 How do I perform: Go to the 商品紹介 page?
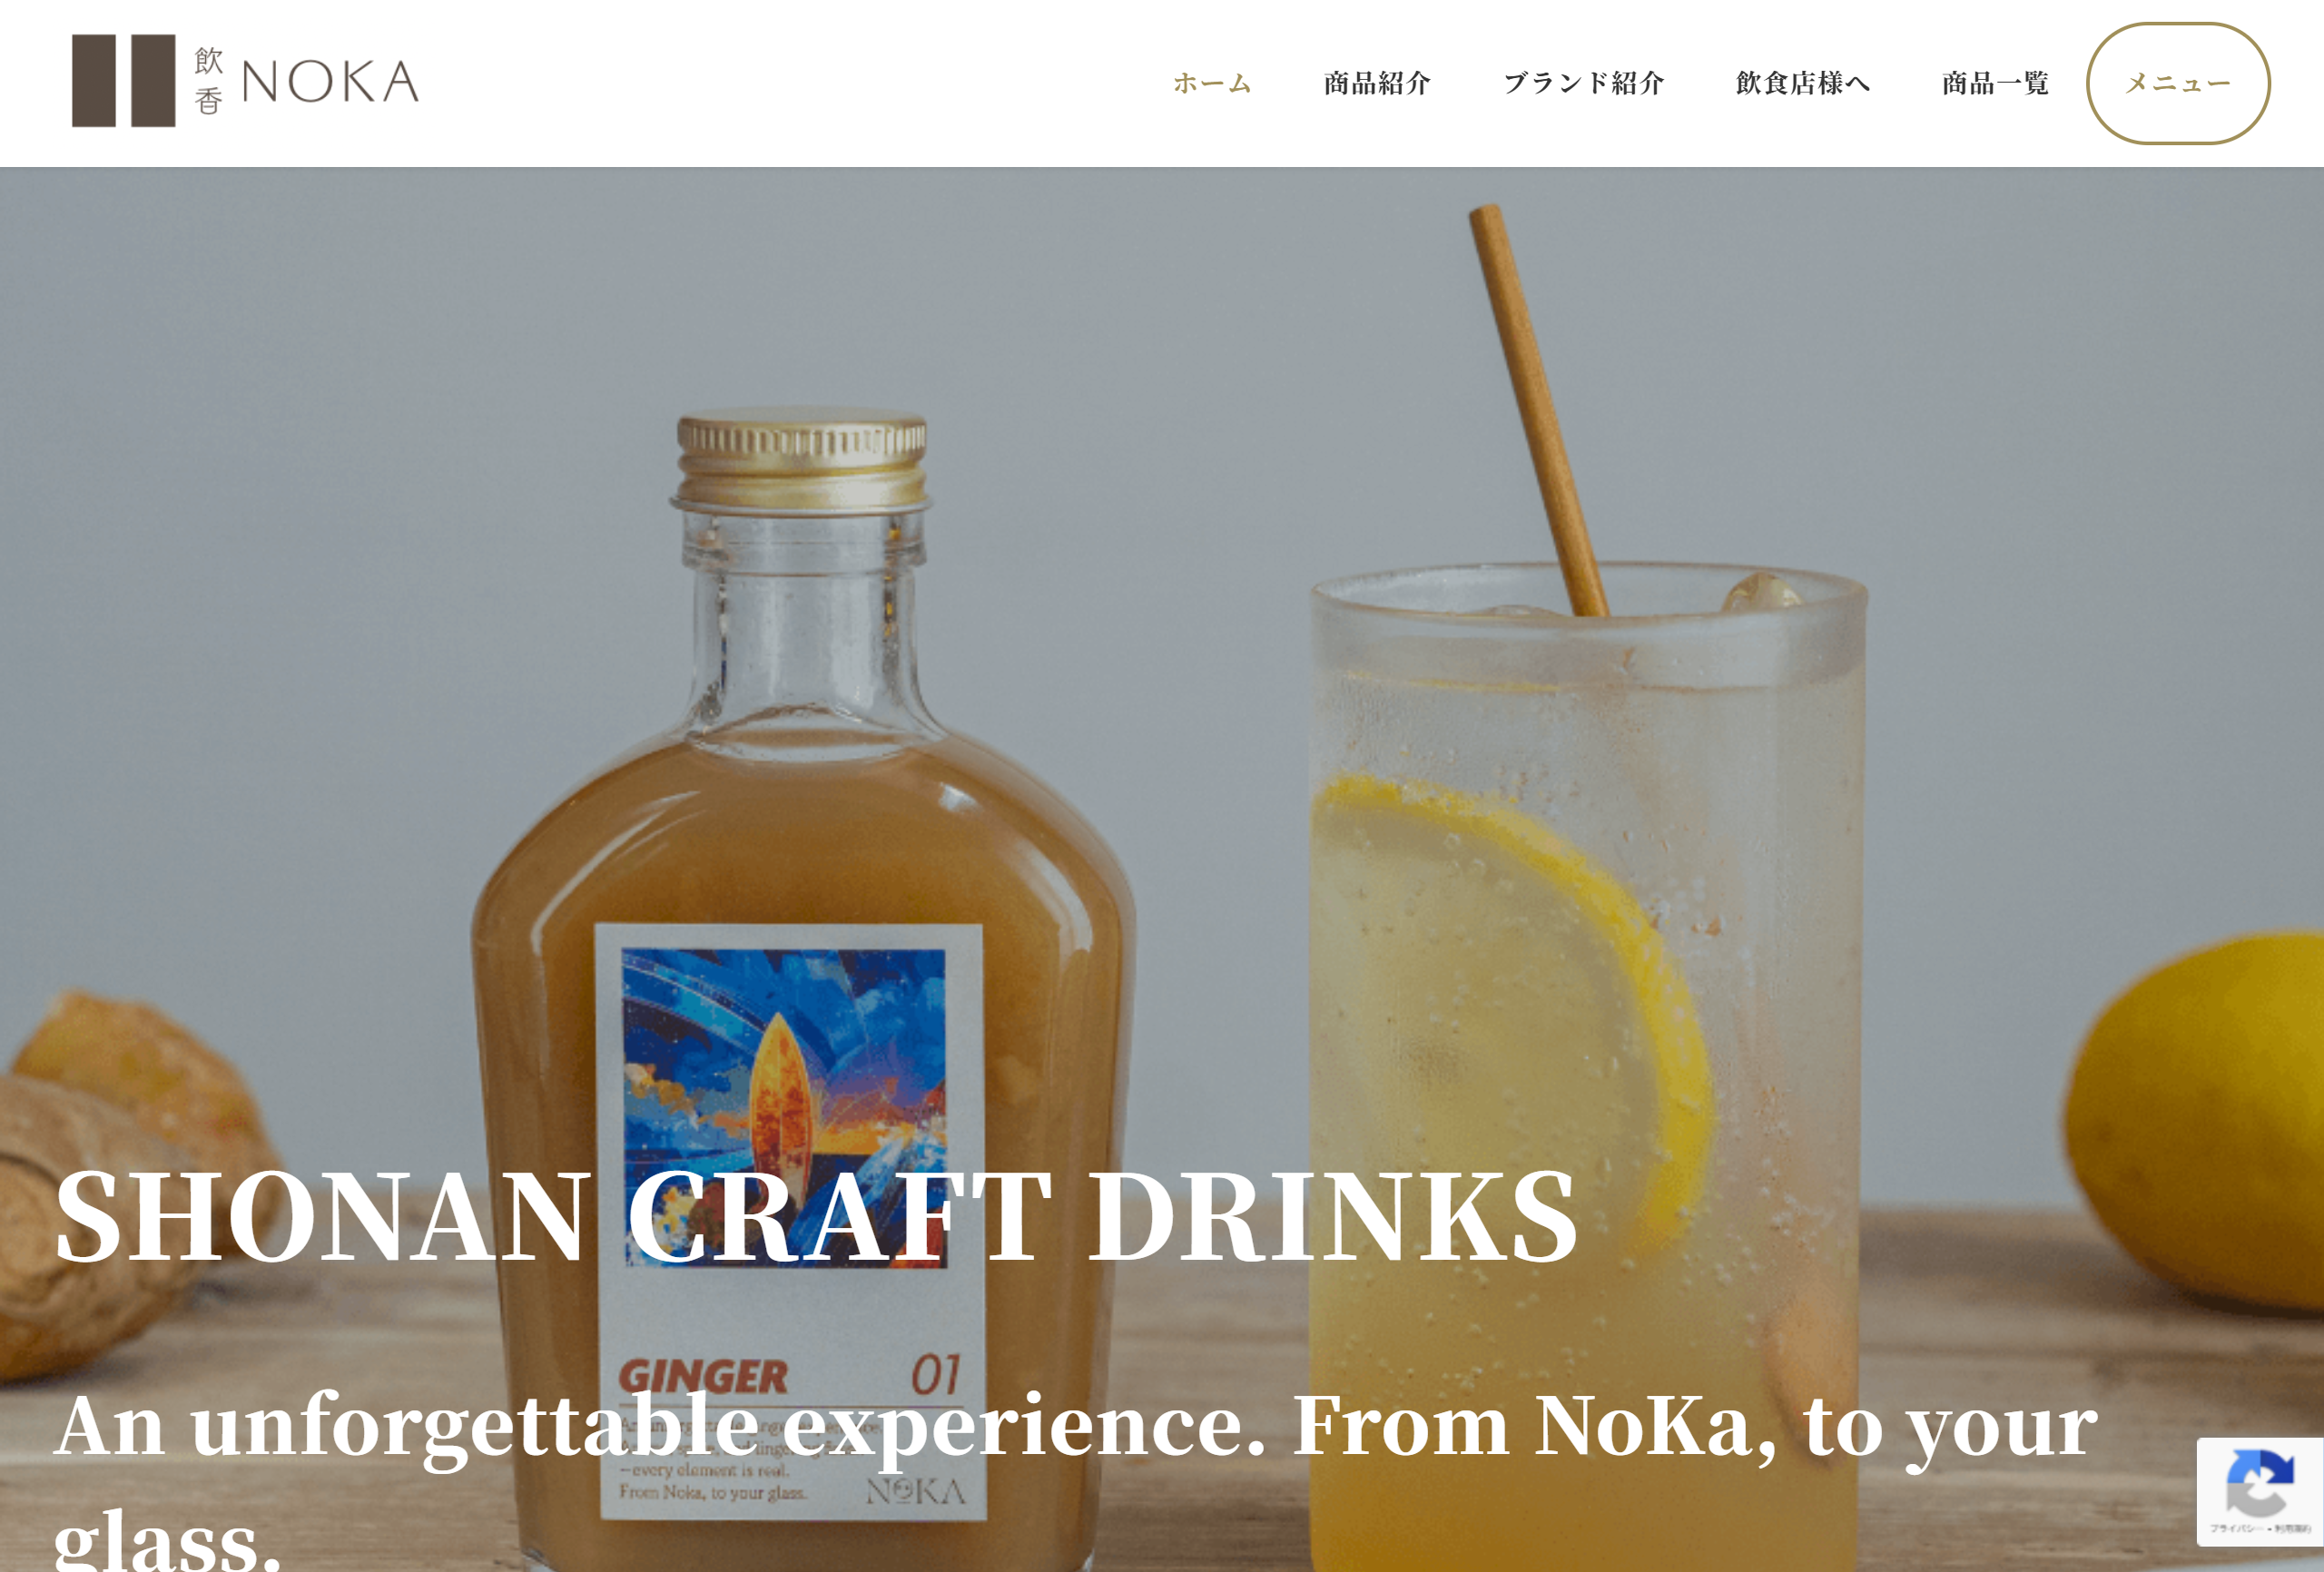[x=1377, y=83]
